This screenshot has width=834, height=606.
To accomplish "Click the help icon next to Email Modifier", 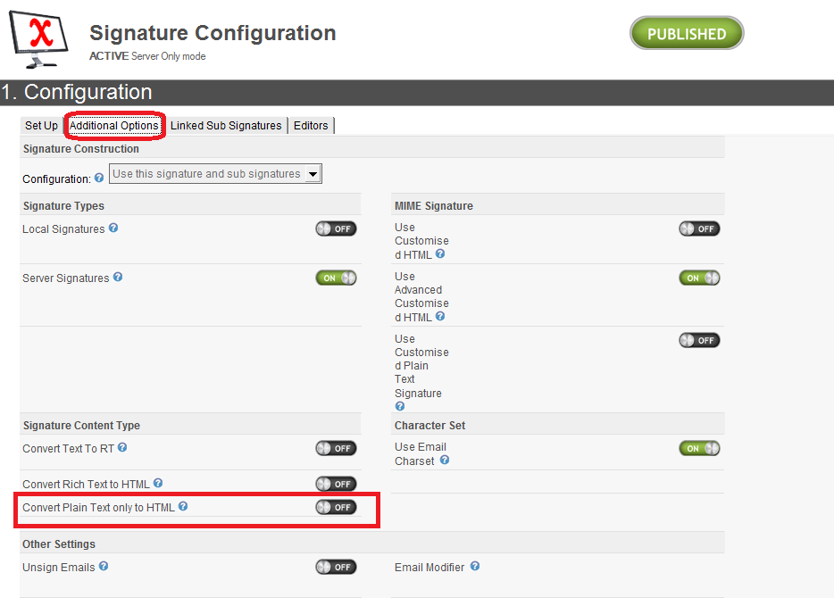I will [x=475, y=567].
